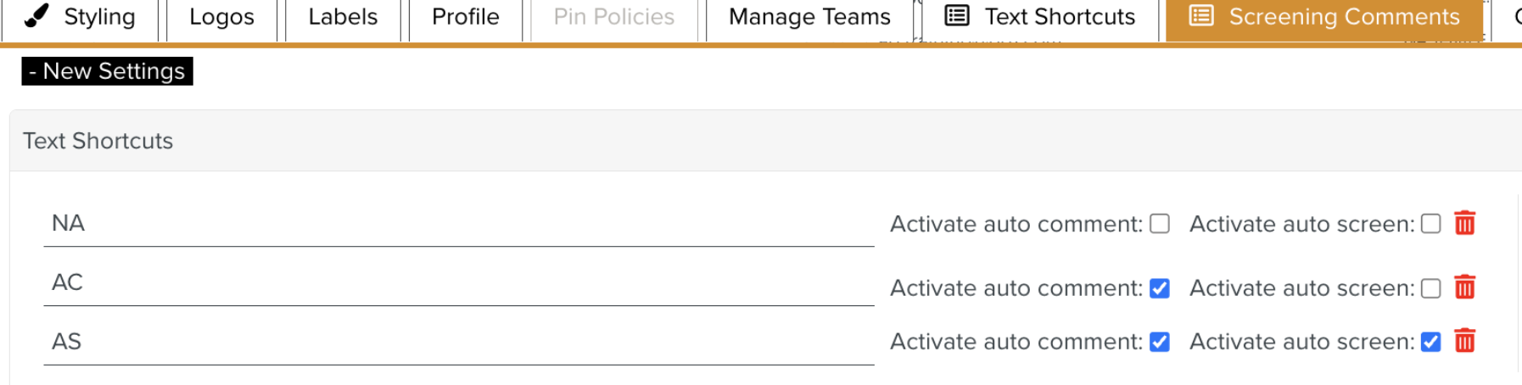
Task: Click the list icon on Screening Comments tab
Action: click(1201, 16)
